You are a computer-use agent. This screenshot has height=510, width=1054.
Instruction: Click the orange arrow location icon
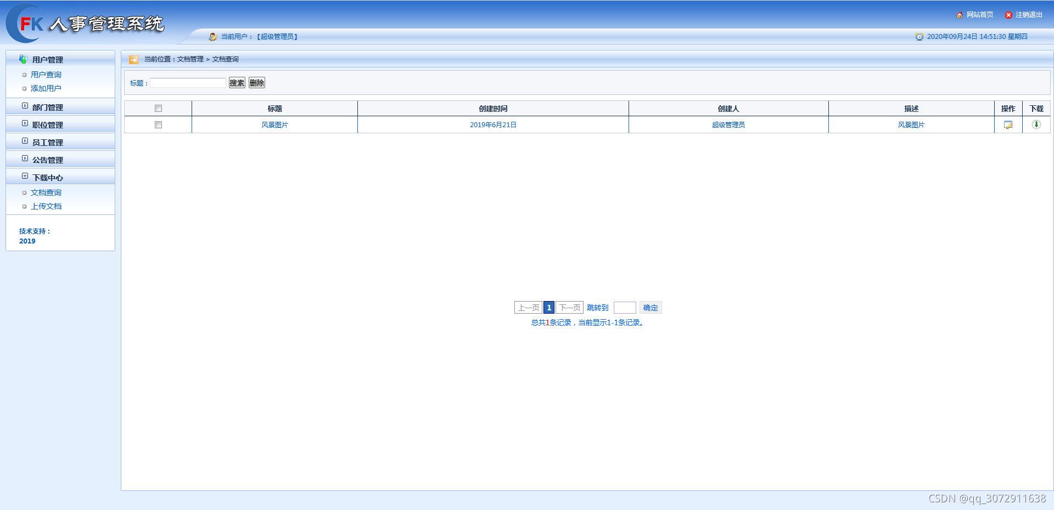pos(133,59)
